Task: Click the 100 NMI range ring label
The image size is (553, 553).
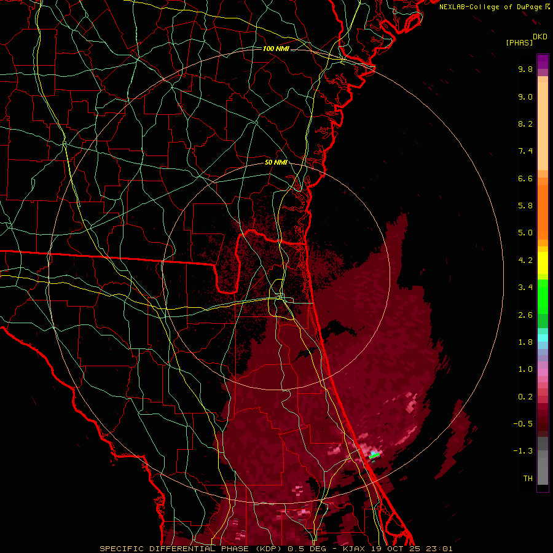Action: coord(276,49)
